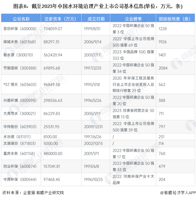196x199 pixels.
Task: Click registered capital value 480000.00
Action: (53, 154)
